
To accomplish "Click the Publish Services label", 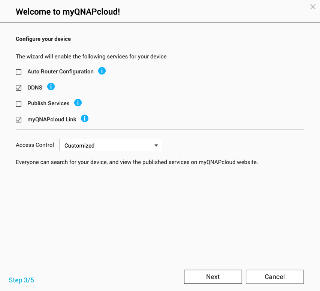I will 48,103.
